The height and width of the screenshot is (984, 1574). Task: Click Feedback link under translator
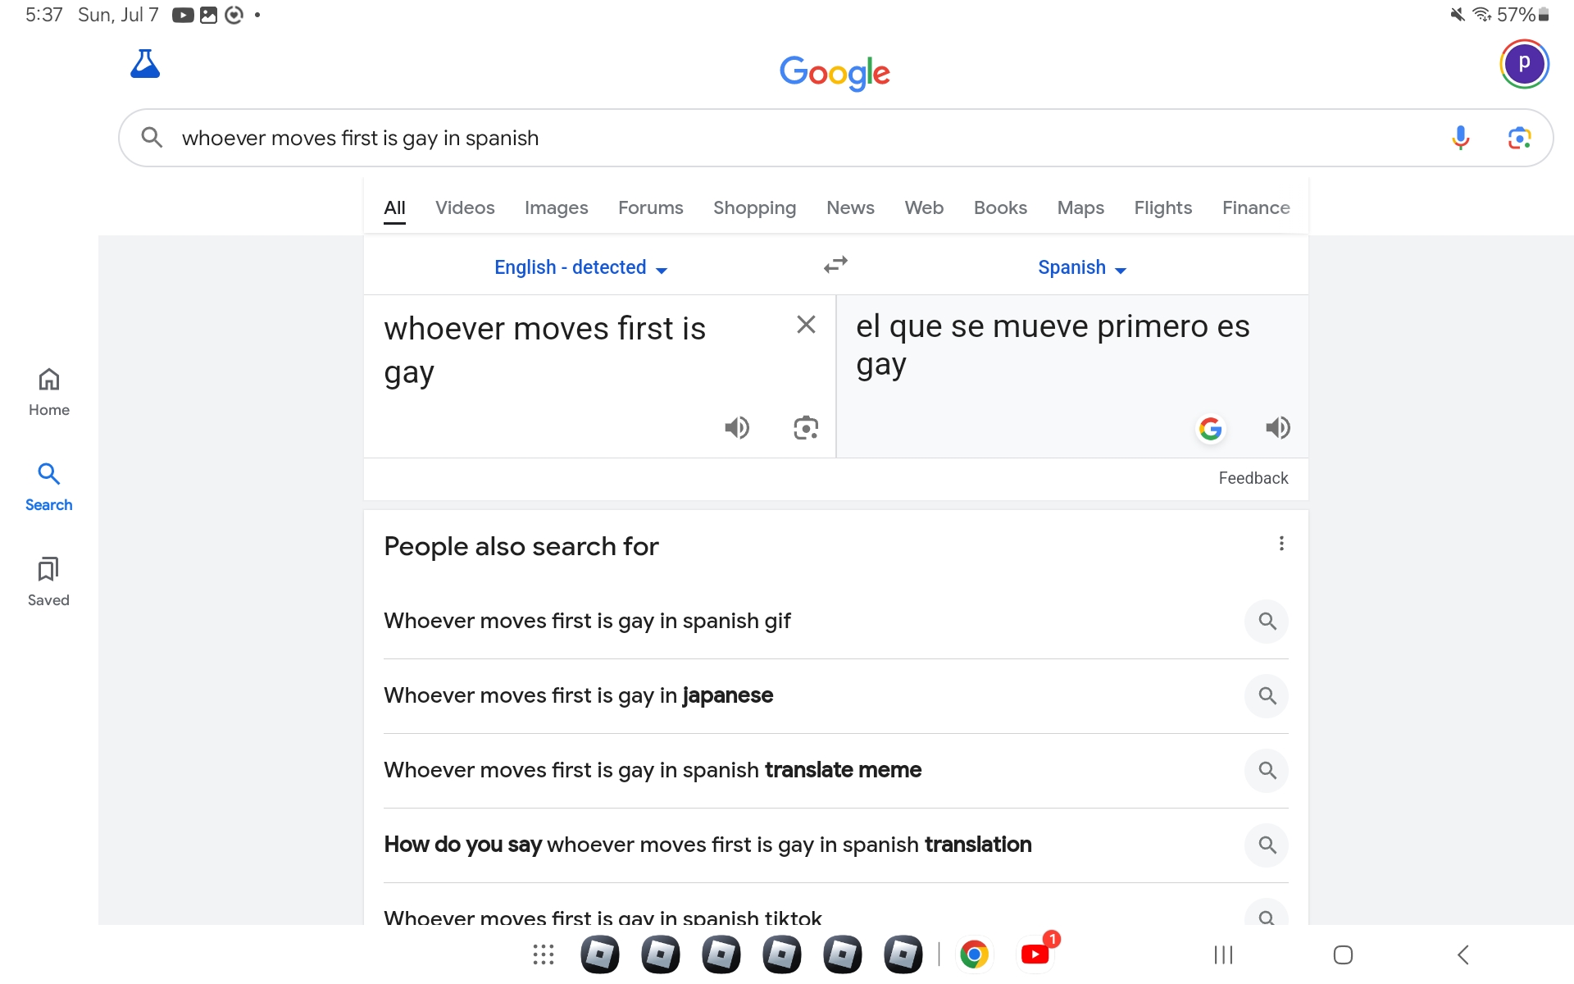point(1253,478)
